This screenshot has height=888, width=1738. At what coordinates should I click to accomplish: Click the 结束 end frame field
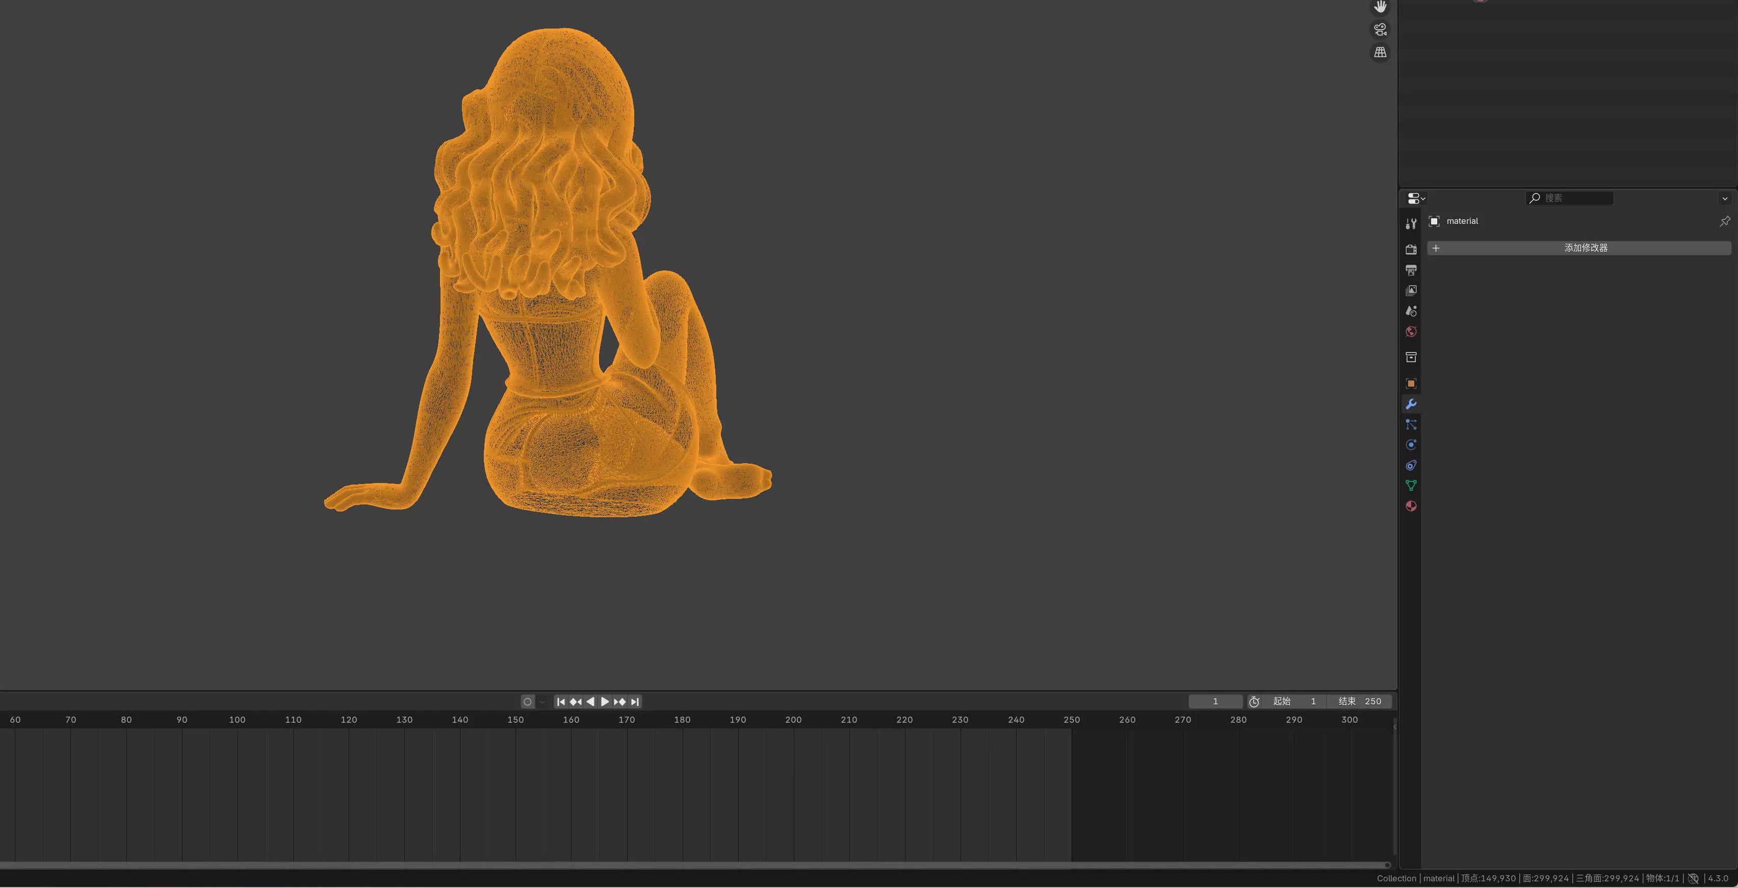[1360, 702]
